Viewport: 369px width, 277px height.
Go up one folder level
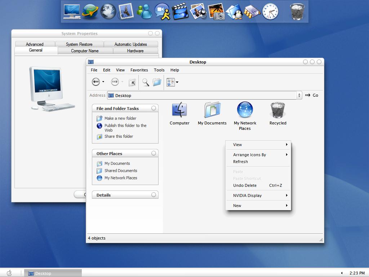(132, 82)
